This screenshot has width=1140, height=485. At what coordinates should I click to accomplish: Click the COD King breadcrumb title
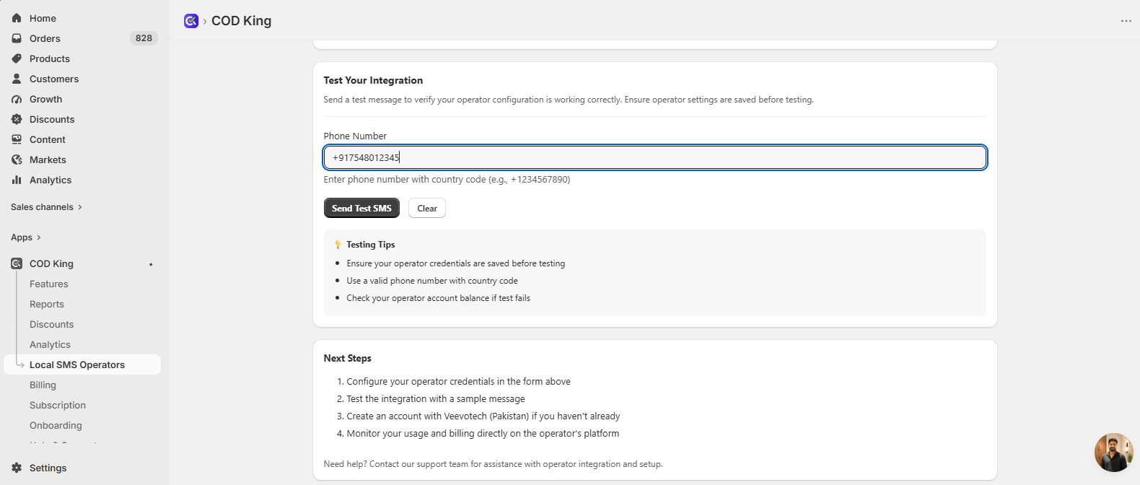242,21
